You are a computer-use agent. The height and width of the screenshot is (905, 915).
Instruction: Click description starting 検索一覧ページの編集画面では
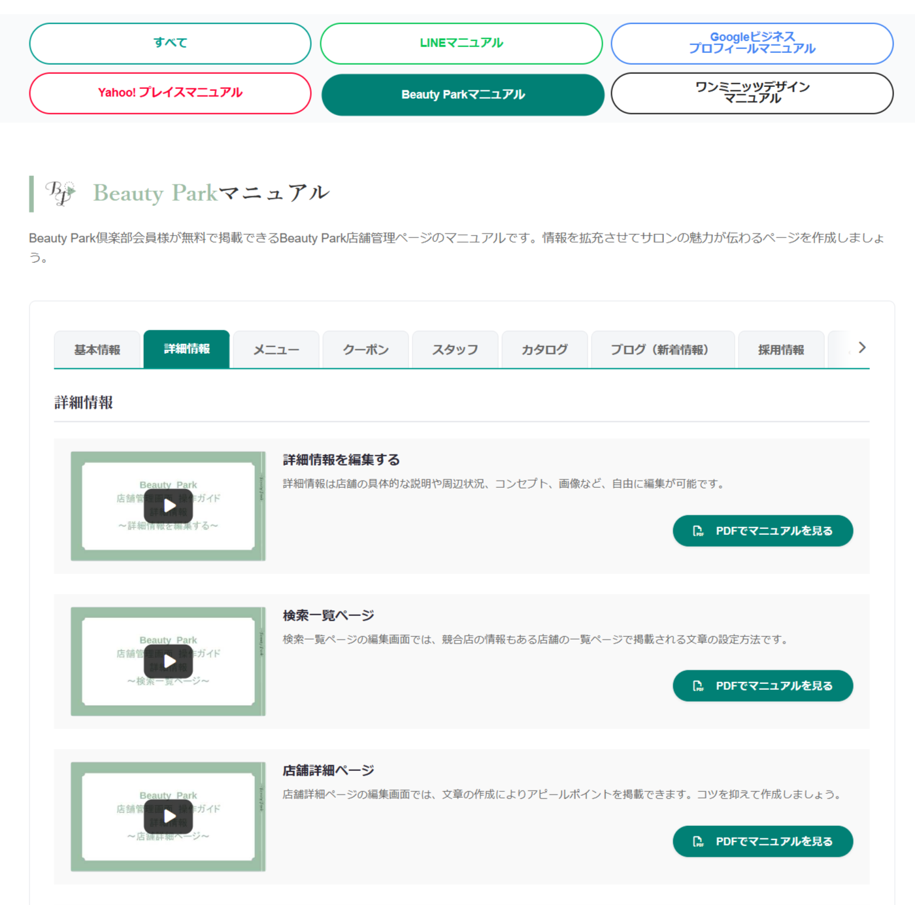[537, 640]
